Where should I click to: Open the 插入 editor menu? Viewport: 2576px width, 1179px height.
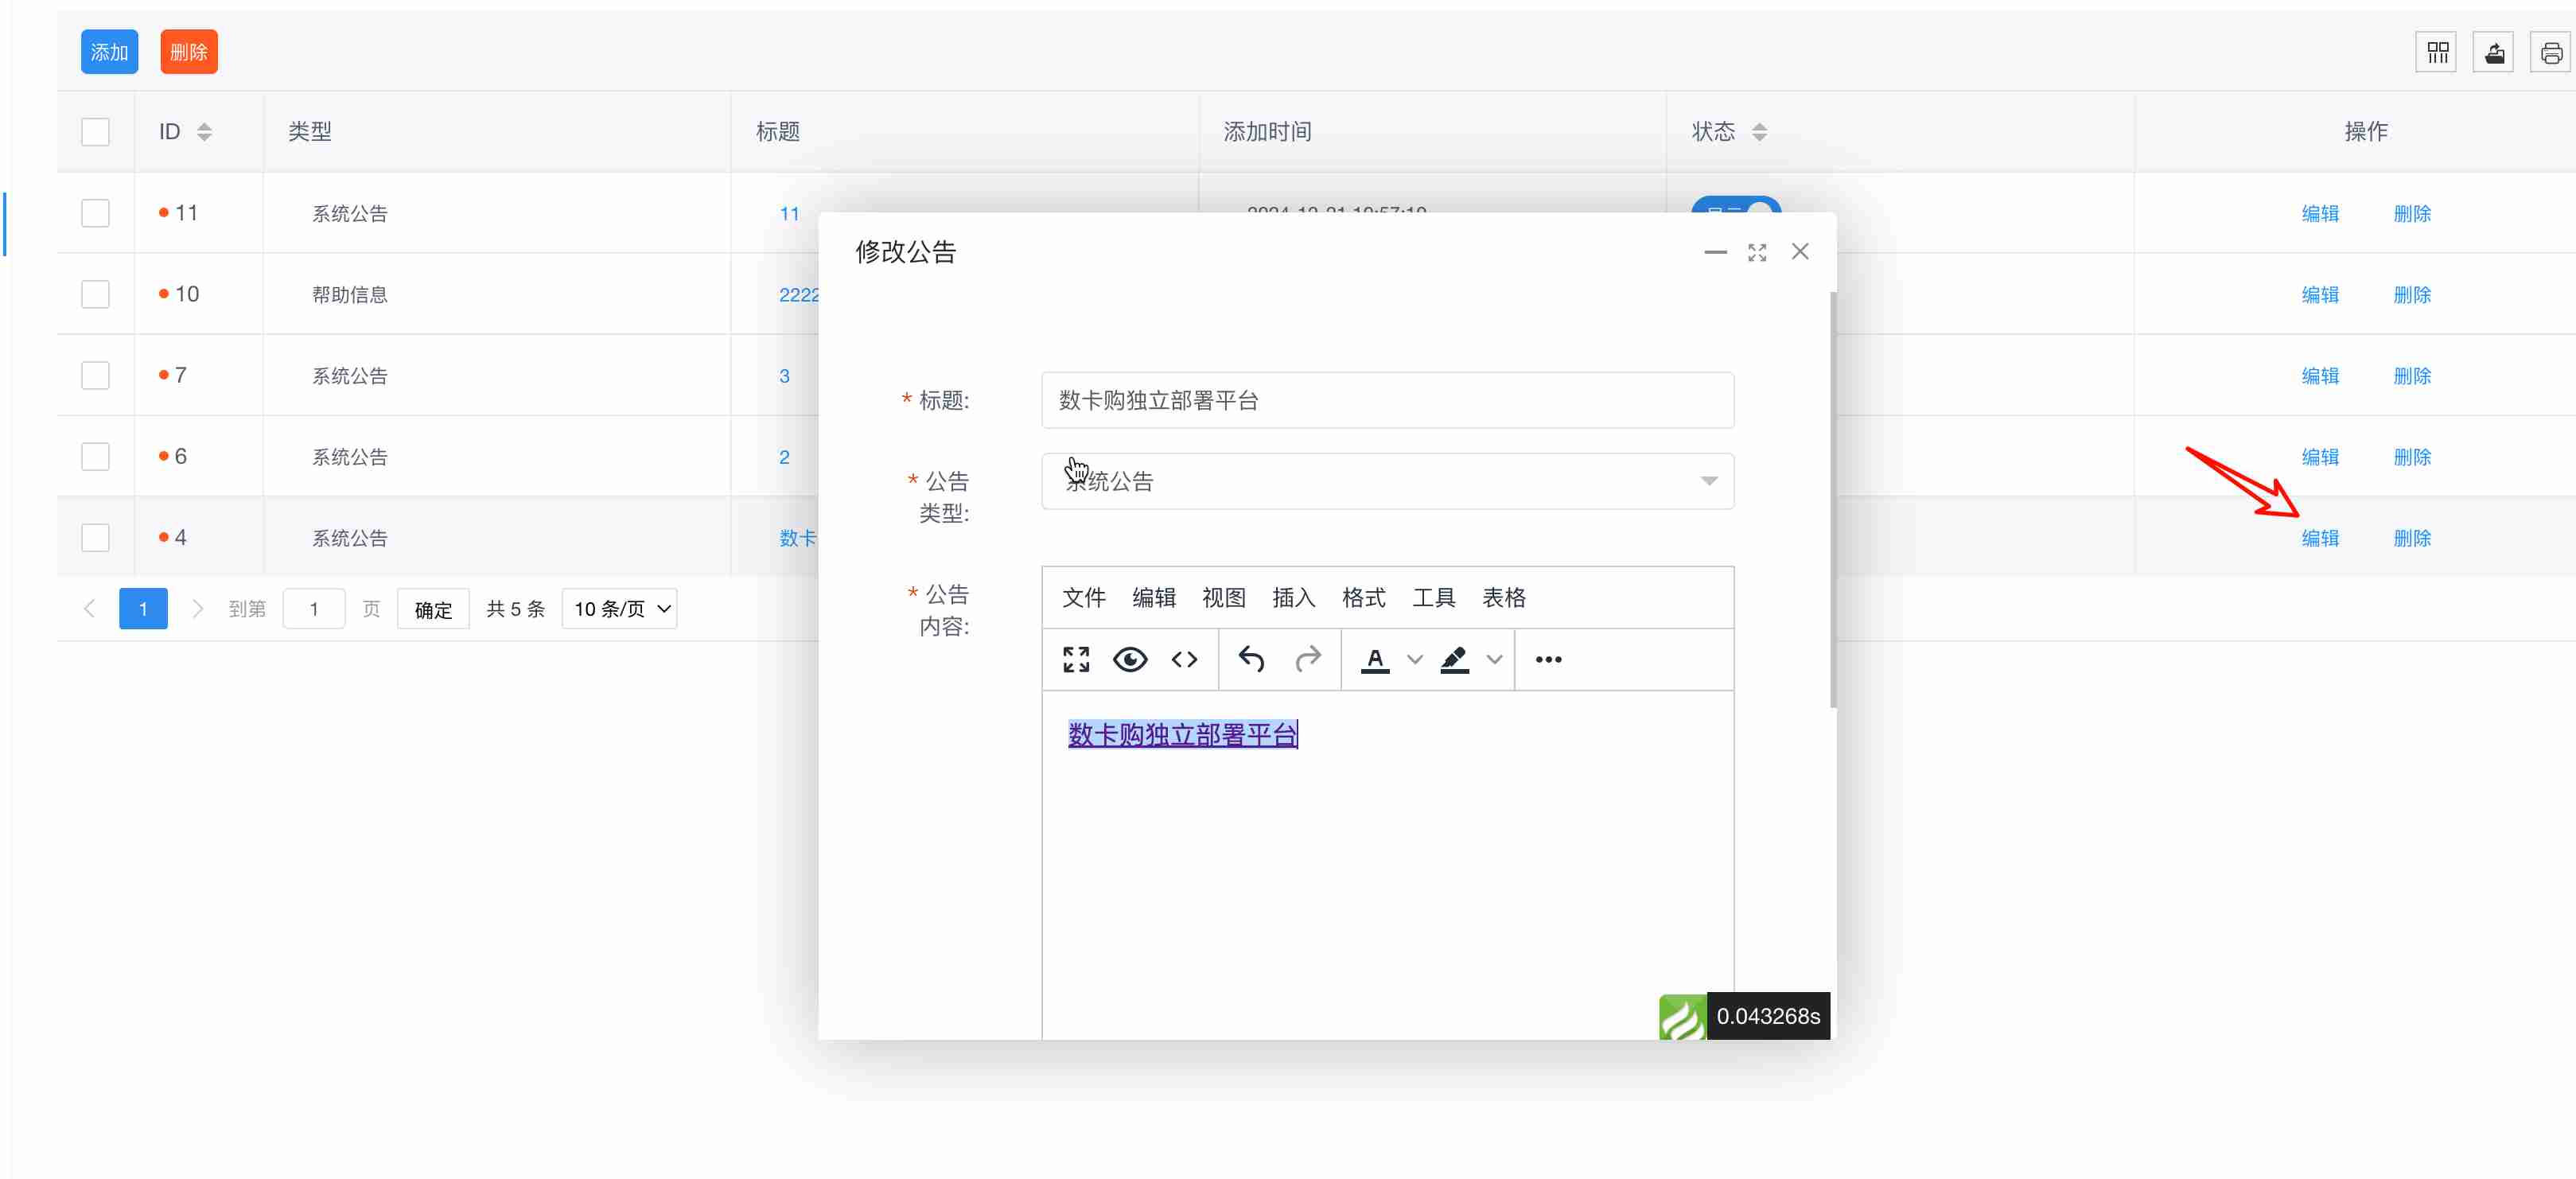click(x=1293, y=598)
